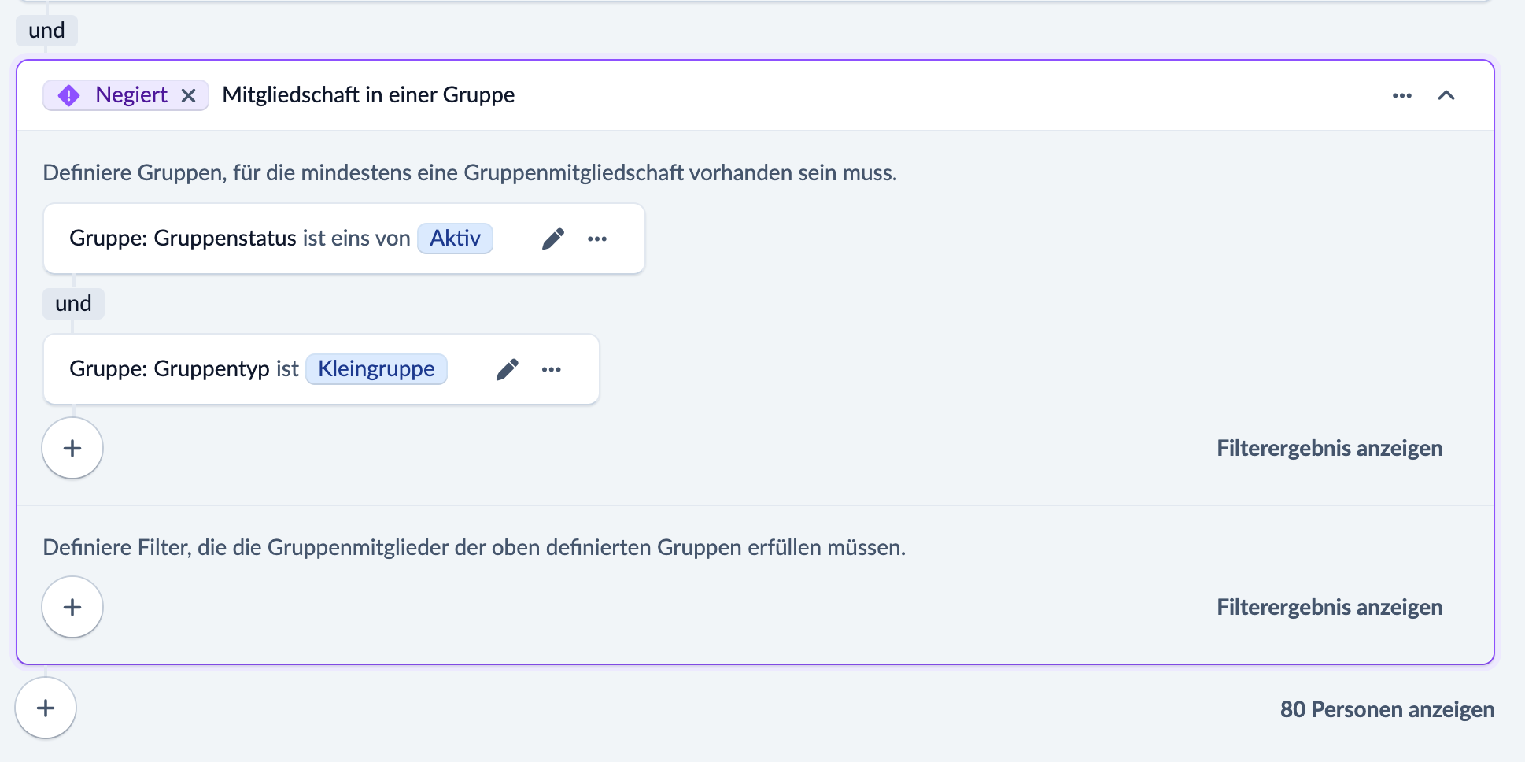Screen dimensions: 1525x762
Task: Click the upper und connector label
Action: [x=46, y=30]
